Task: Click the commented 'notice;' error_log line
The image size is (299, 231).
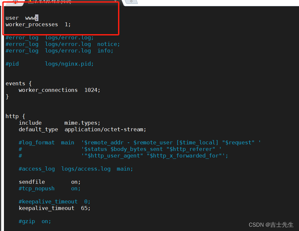Action: [x=63, y=44]
